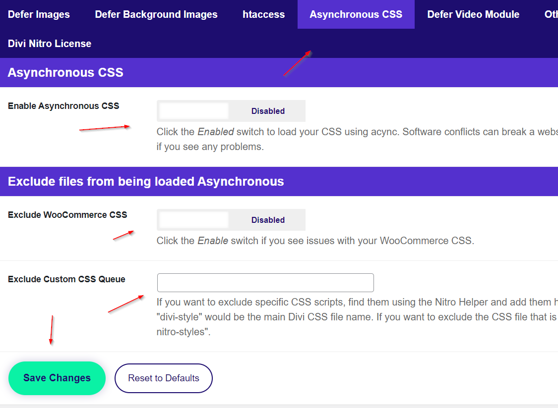558x408 pixels.
Task: Click the Disabled label on WooCommerce CSS switch
Action: (268, 219)
